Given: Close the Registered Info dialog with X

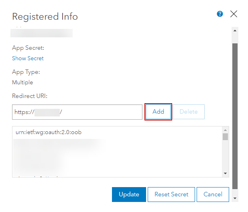Looking at the screenshot, I should click(x=234, y=14).
